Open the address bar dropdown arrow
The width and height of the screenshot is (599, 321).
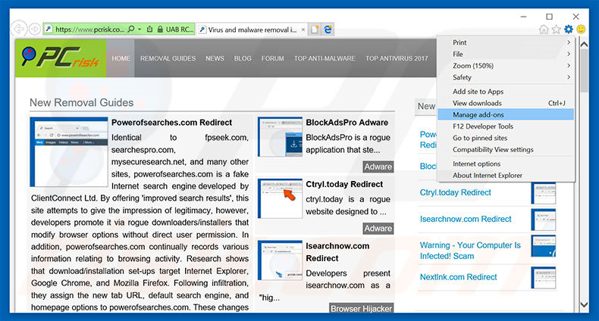click(x=140, y=29)
